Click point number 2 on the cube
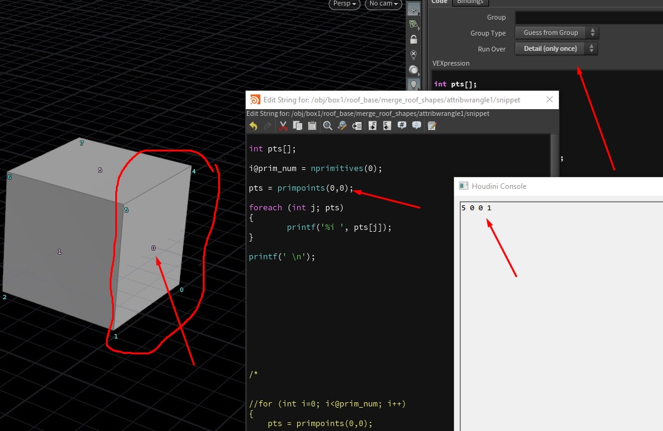This screenshot has width=663, height=431. 5,297
